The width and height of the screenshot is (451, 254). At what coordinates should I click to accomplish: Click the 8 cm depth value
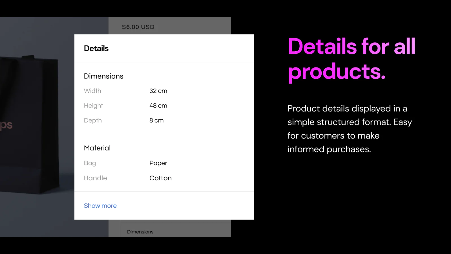coord(156,121)
